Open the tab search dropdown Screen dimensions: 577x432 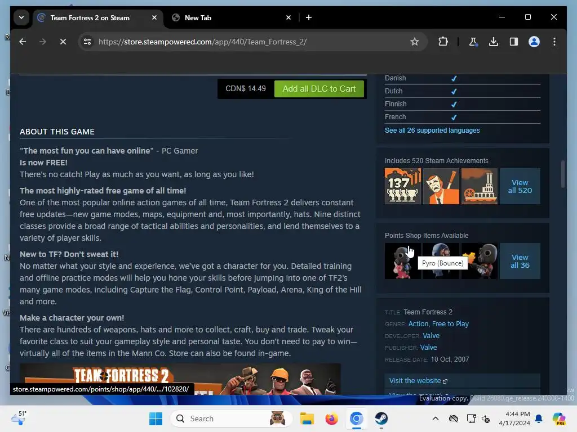click(x=21, y=17)
